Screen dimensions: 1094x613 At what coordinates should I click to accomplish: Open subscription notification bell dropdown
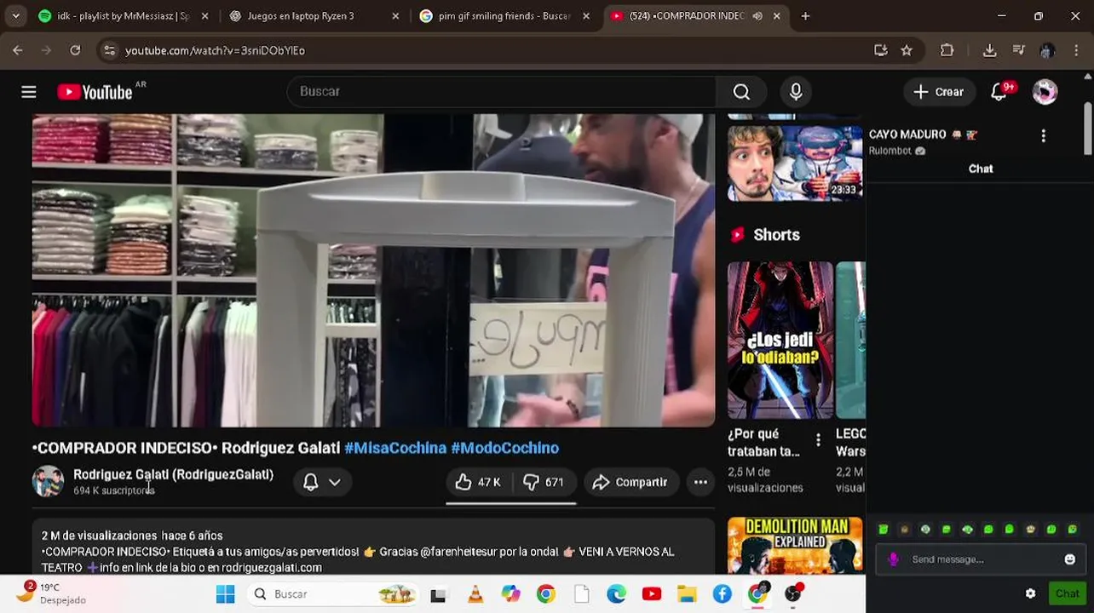point(322,483)
